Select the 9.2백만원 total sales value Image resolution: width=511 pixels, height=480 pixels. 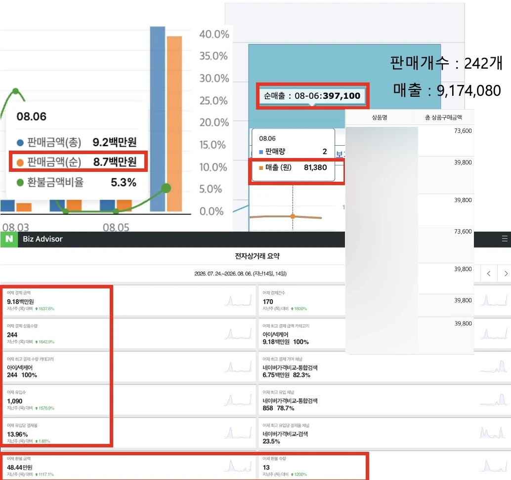point(114,142)
